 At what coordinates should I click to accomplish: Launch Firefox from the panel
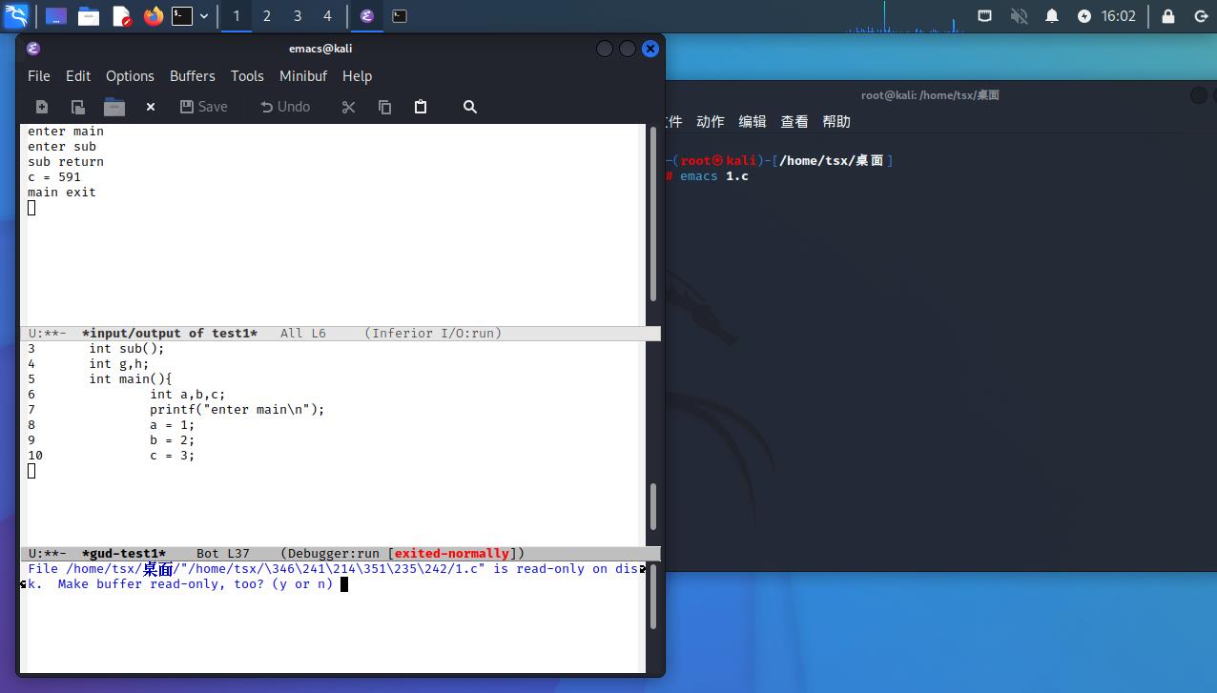tap(153, 16)
